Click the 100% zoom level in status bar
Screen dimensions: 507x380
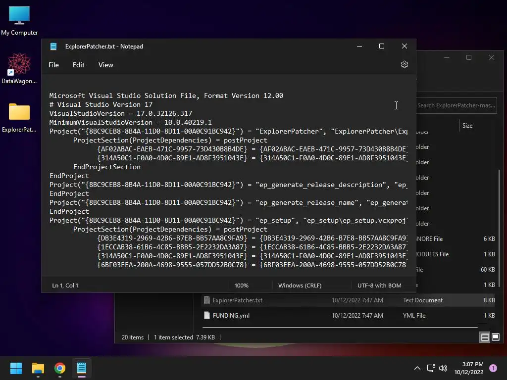pos(241,285)
